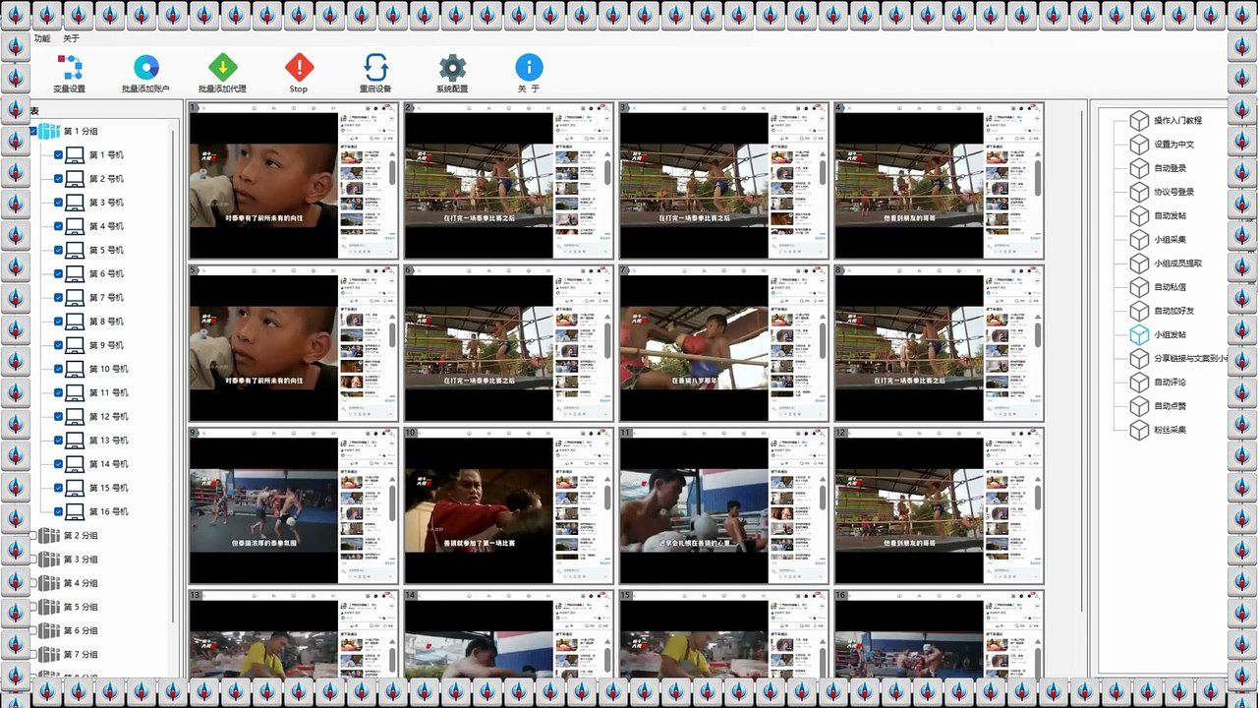Uncheck the 第 12 号机 checkbox

58,417
